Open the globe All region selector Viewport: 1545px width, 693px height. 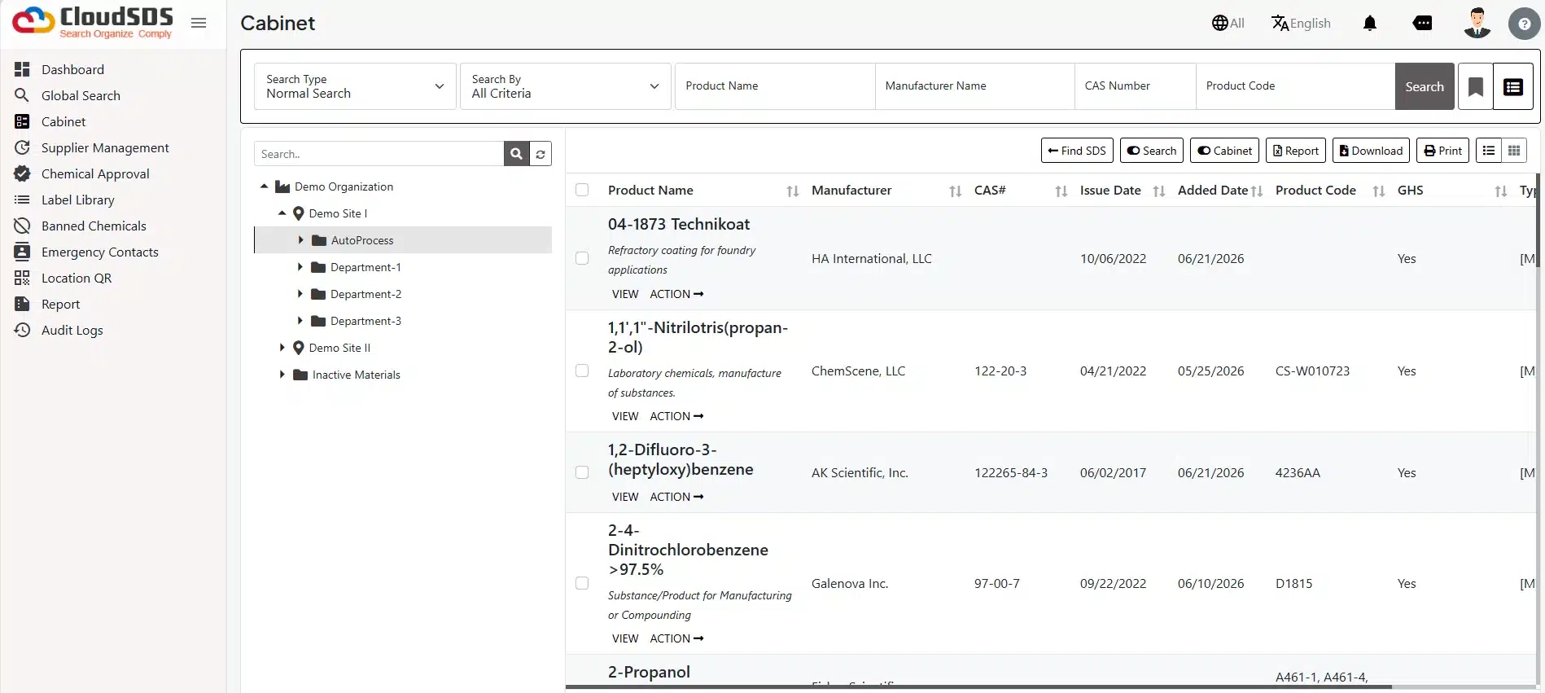pos(1228,23)
